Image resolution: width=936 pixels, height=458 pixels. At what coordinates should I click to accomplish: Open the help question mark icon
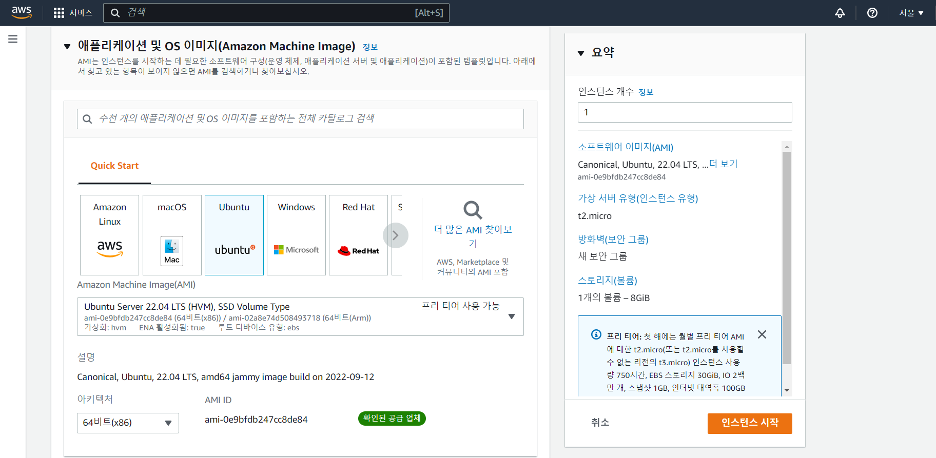click(872, 13)
